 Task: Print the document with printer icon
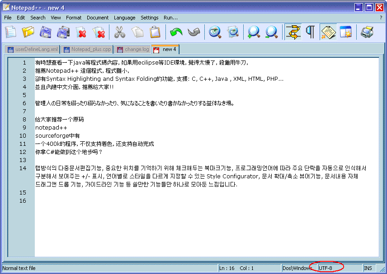[x=367, y=32]
